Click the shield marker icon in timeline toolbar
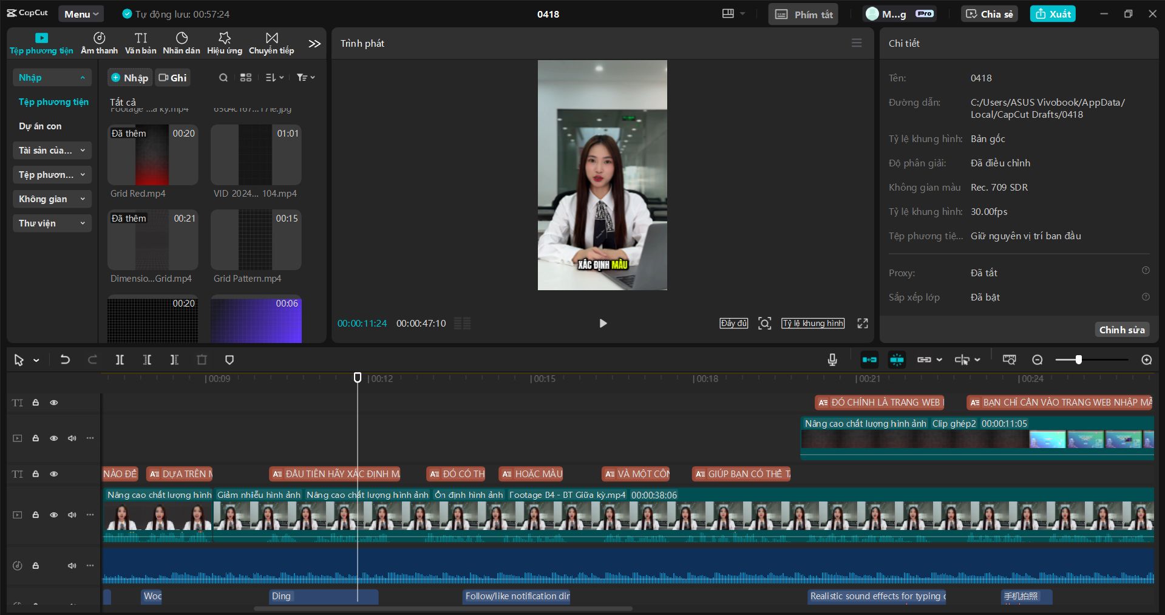 [229, 360]
